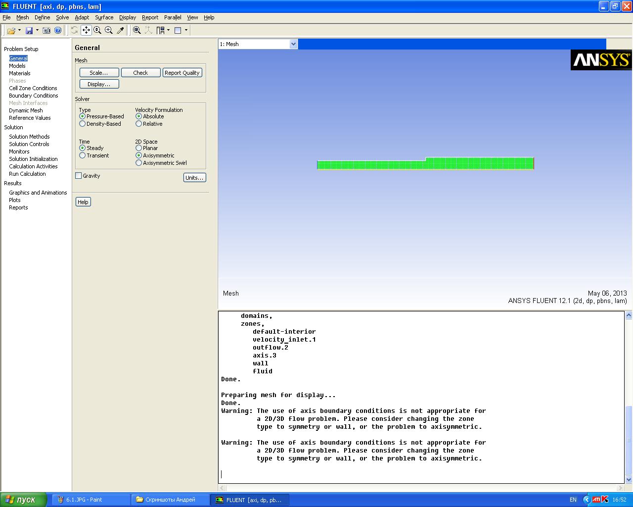Open Models in the navigation tree
633x507 pixels.
click(x=17, y=66)
